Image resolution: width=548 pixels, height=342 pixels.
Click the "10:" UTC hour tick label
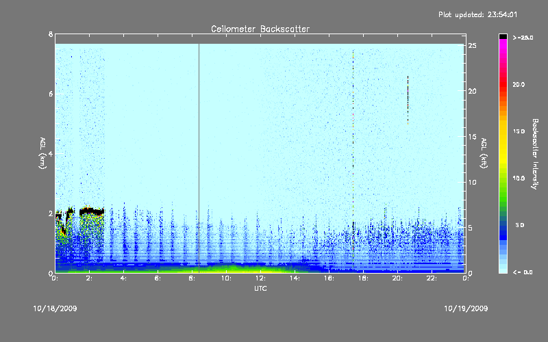tap(227, 278)
